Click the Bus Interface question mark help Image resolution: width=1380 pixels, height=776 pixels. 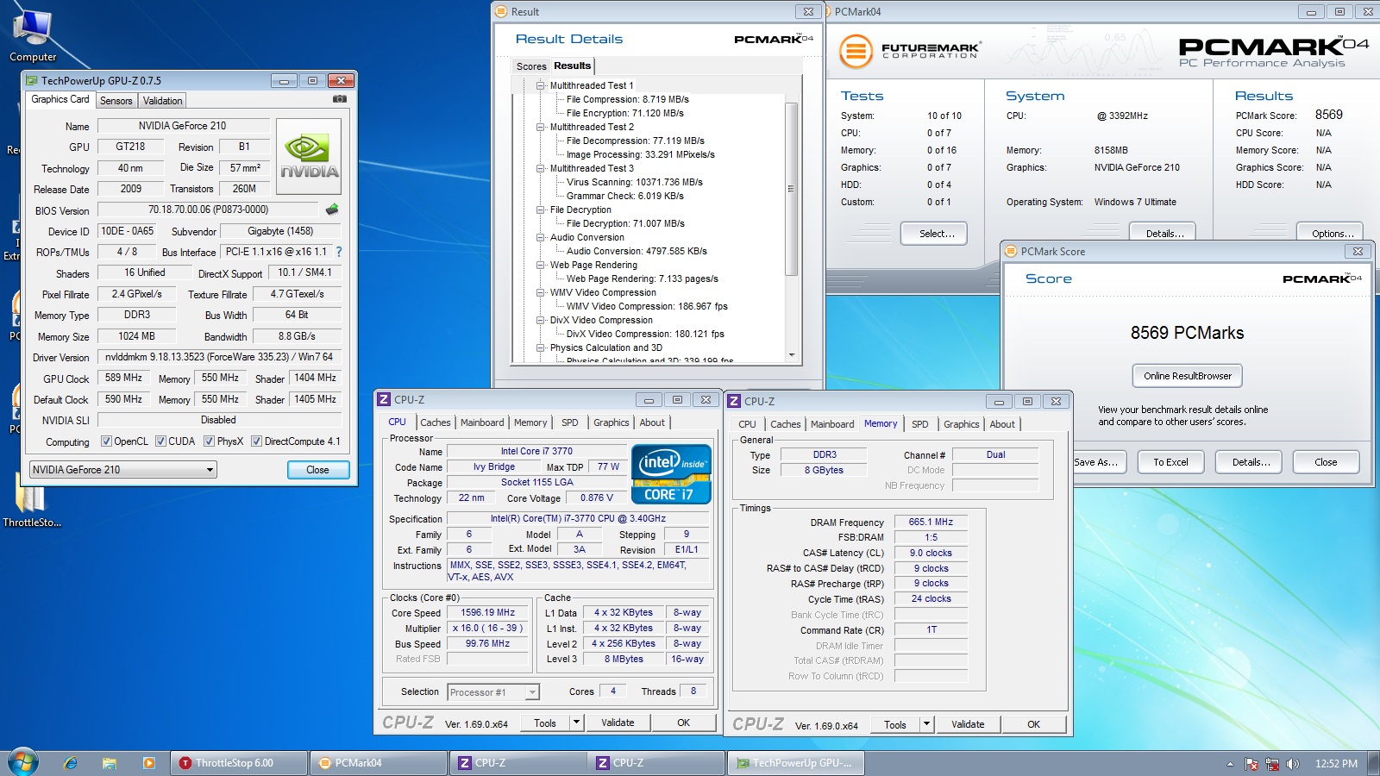[x=339, y=252]
